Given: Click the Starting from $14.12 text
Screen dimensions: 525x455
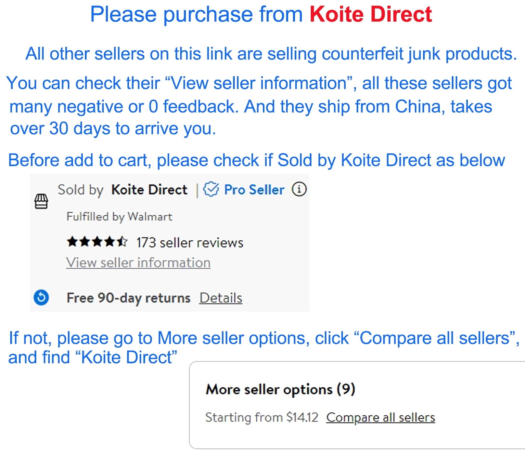Looking at the screenshot, I should point(262,417).
